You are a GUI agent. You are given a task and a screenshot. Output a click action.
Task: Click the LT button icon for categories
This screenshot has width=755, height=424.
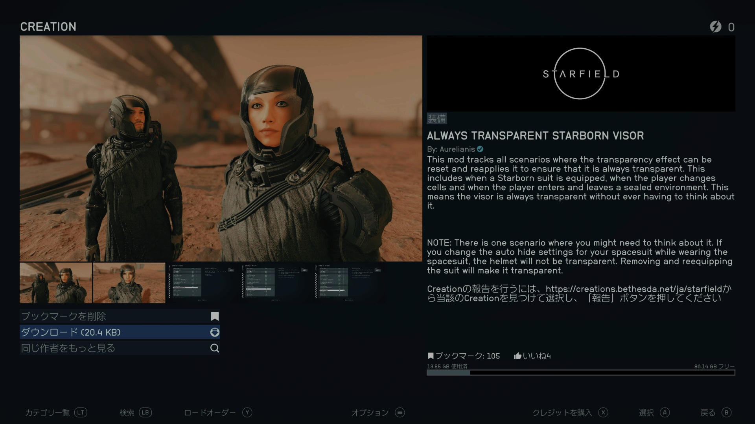point(81,412)
